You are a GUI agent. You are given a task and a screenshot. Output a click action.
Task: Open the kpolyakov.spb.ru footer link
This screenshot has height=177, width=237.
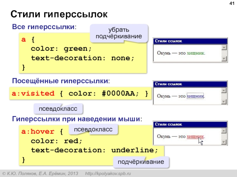click(x=108, y=173)
